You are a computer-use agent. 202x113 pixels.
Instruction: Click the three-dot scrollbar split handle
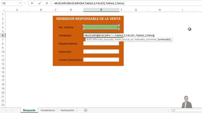tap(168, 110)
